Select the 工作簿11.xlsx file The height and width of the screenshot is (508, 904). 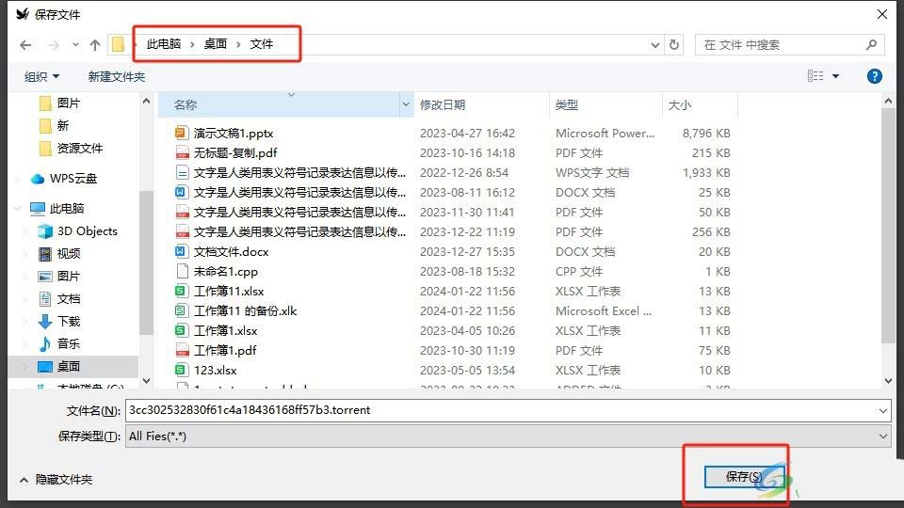(228, 292)
